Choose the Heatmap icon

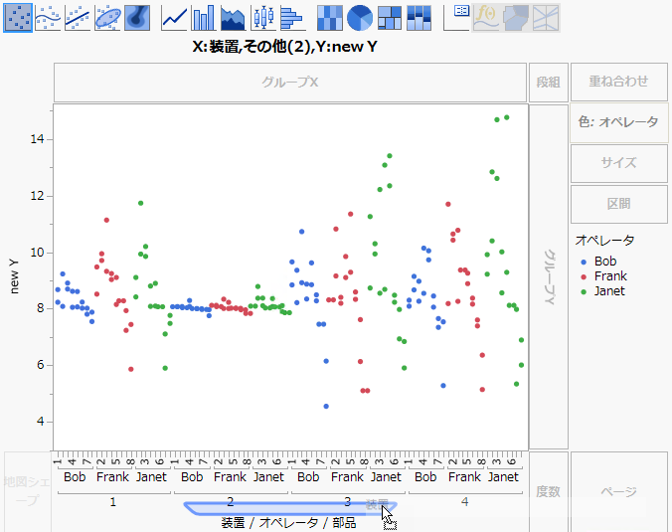(x=330, y=17)
